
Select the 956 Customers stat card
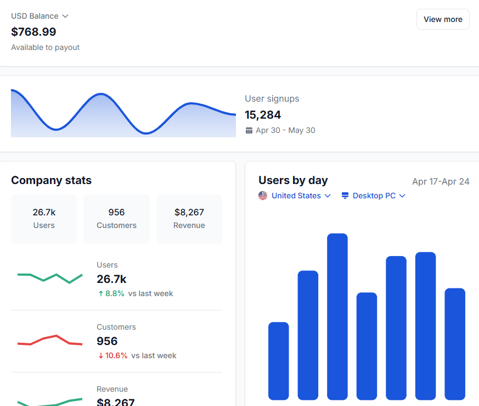point(116,219)
